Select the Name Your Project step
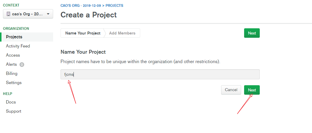Screen dimensions: 312x133 point(83,33)
